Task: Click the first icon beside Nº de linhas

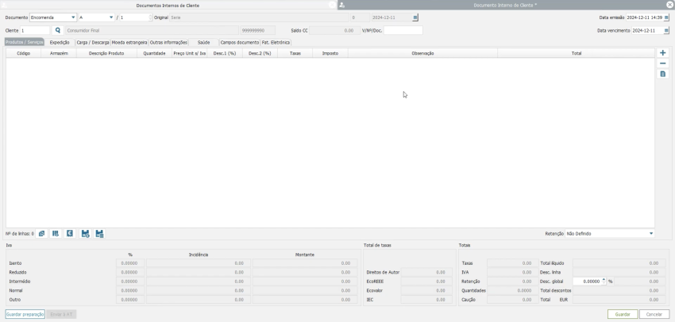Action: [x=42, y=234]
